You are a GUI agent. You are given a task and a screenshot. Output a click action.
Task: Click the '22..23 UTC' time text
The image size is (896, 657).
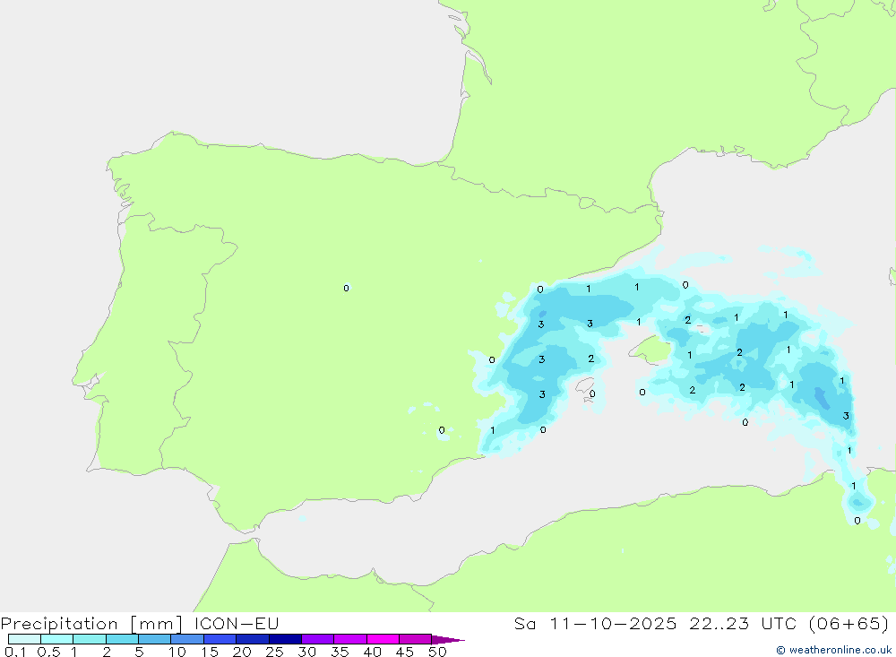(743, 623)
